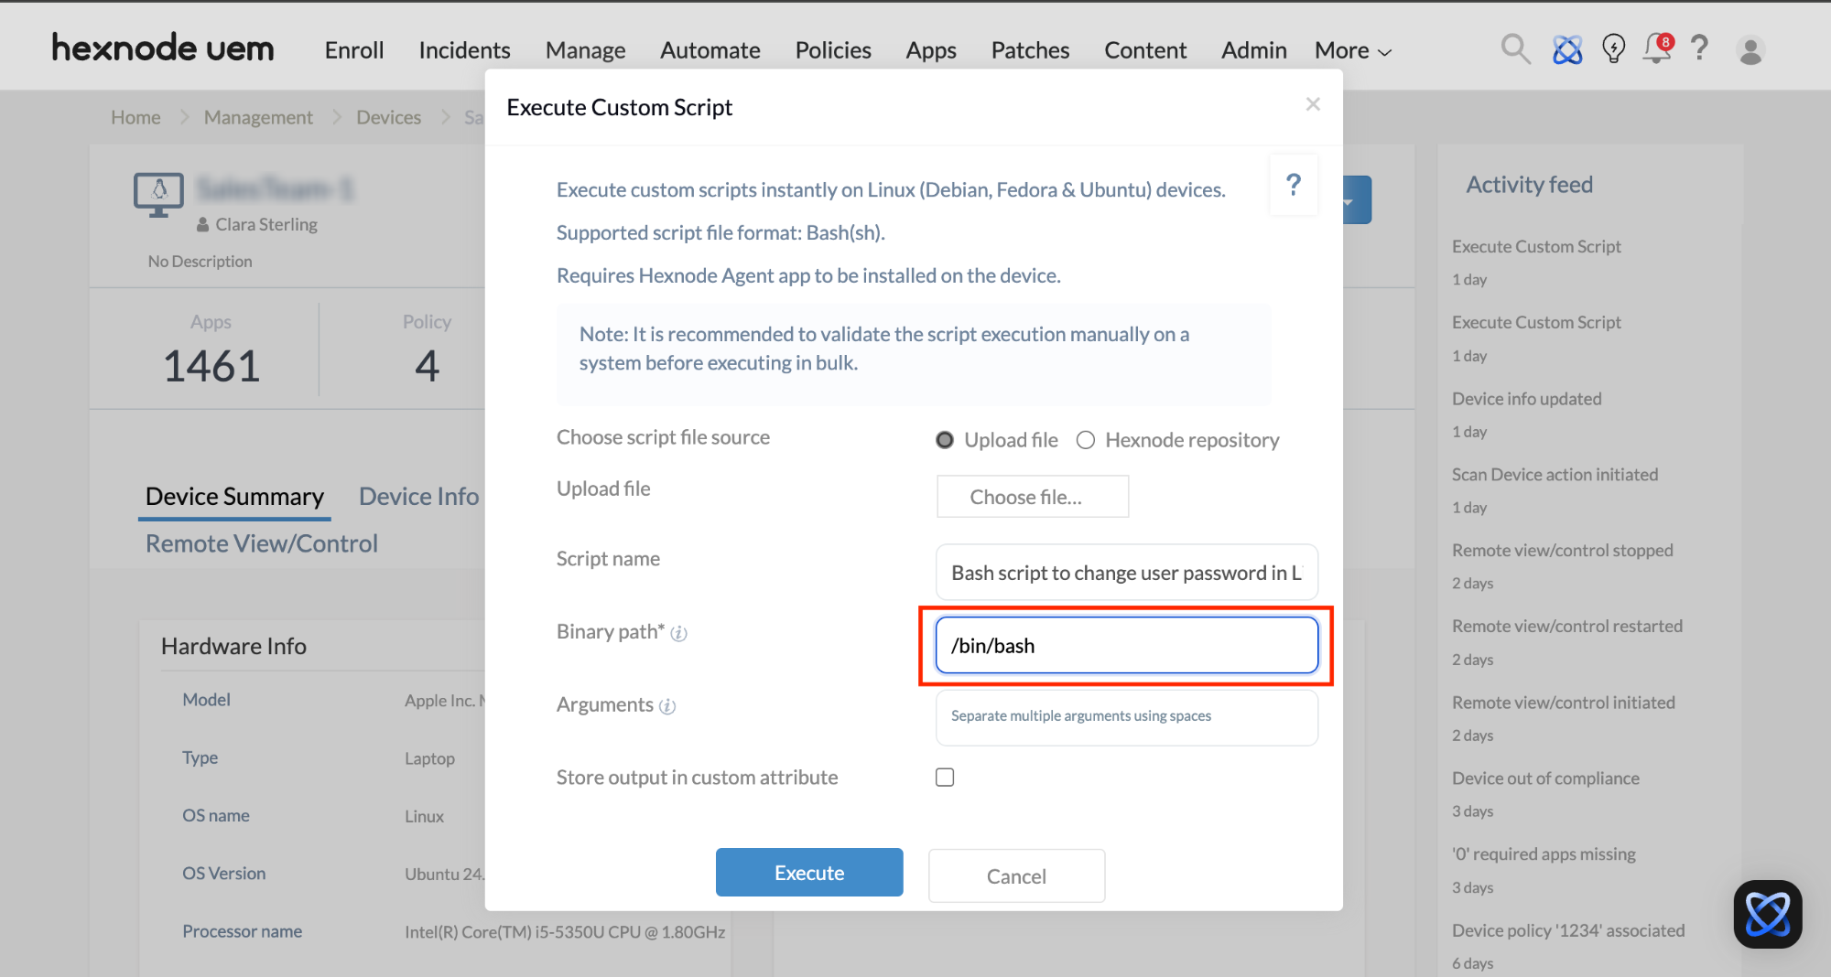
Task: Click the dialog help question mark
Action: tap(1293, 186)
